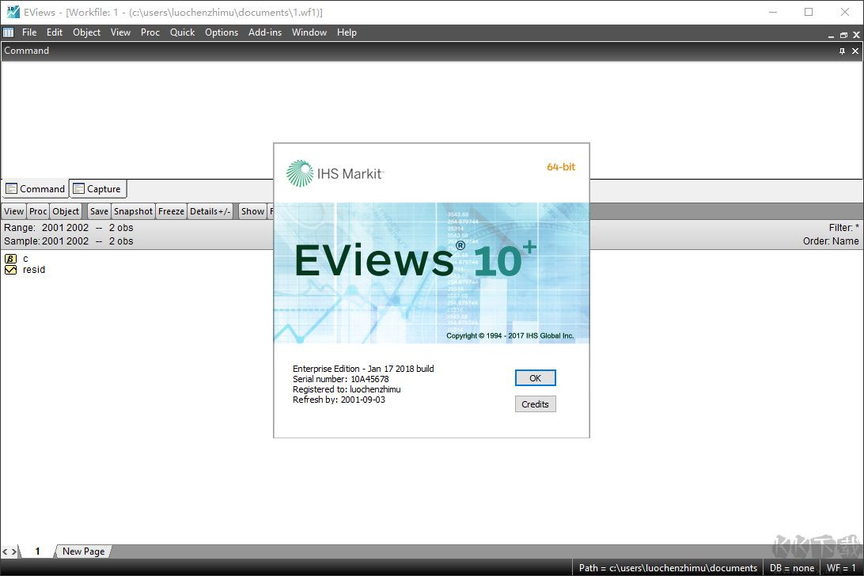Image resolution: width=864 pixels, height=576 pixels.
Task: Switch to the Capture tab
Action: coord(98,188)
